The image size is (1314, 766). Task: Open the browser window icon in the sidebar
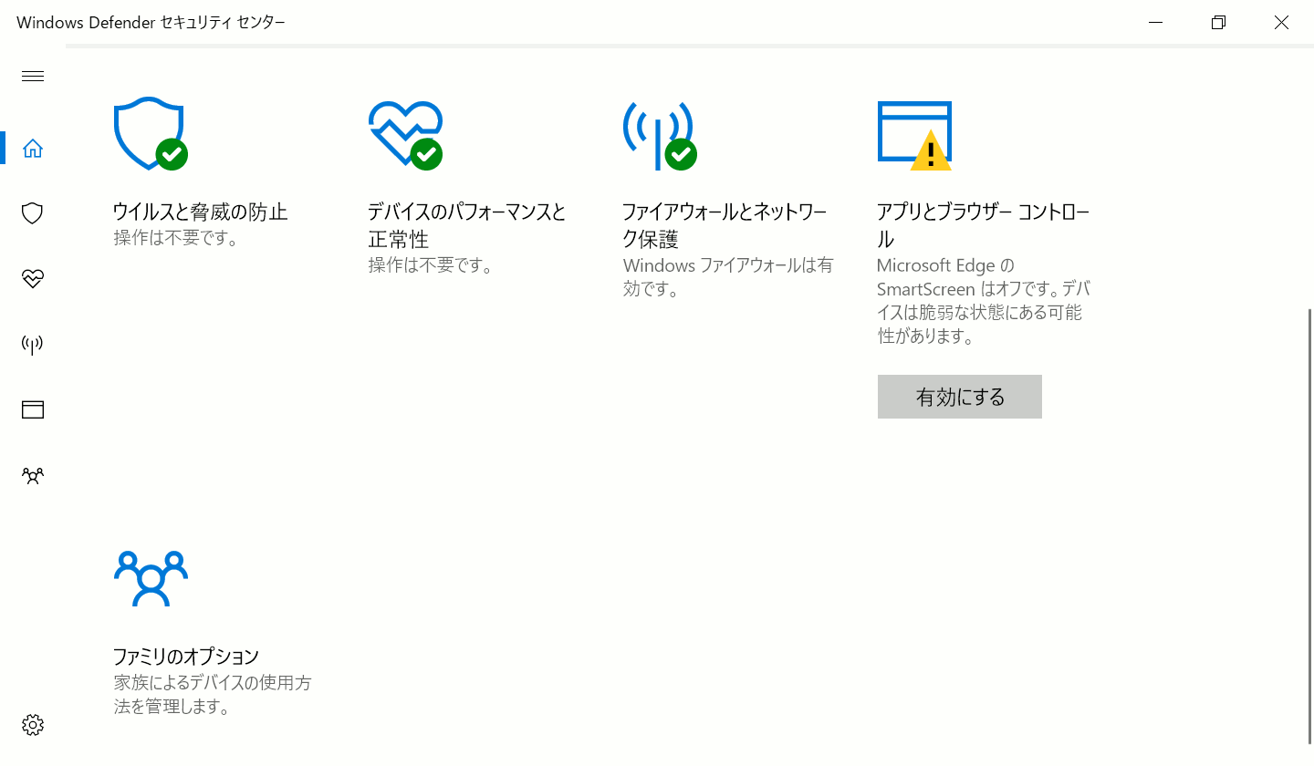tap(33, 409)
